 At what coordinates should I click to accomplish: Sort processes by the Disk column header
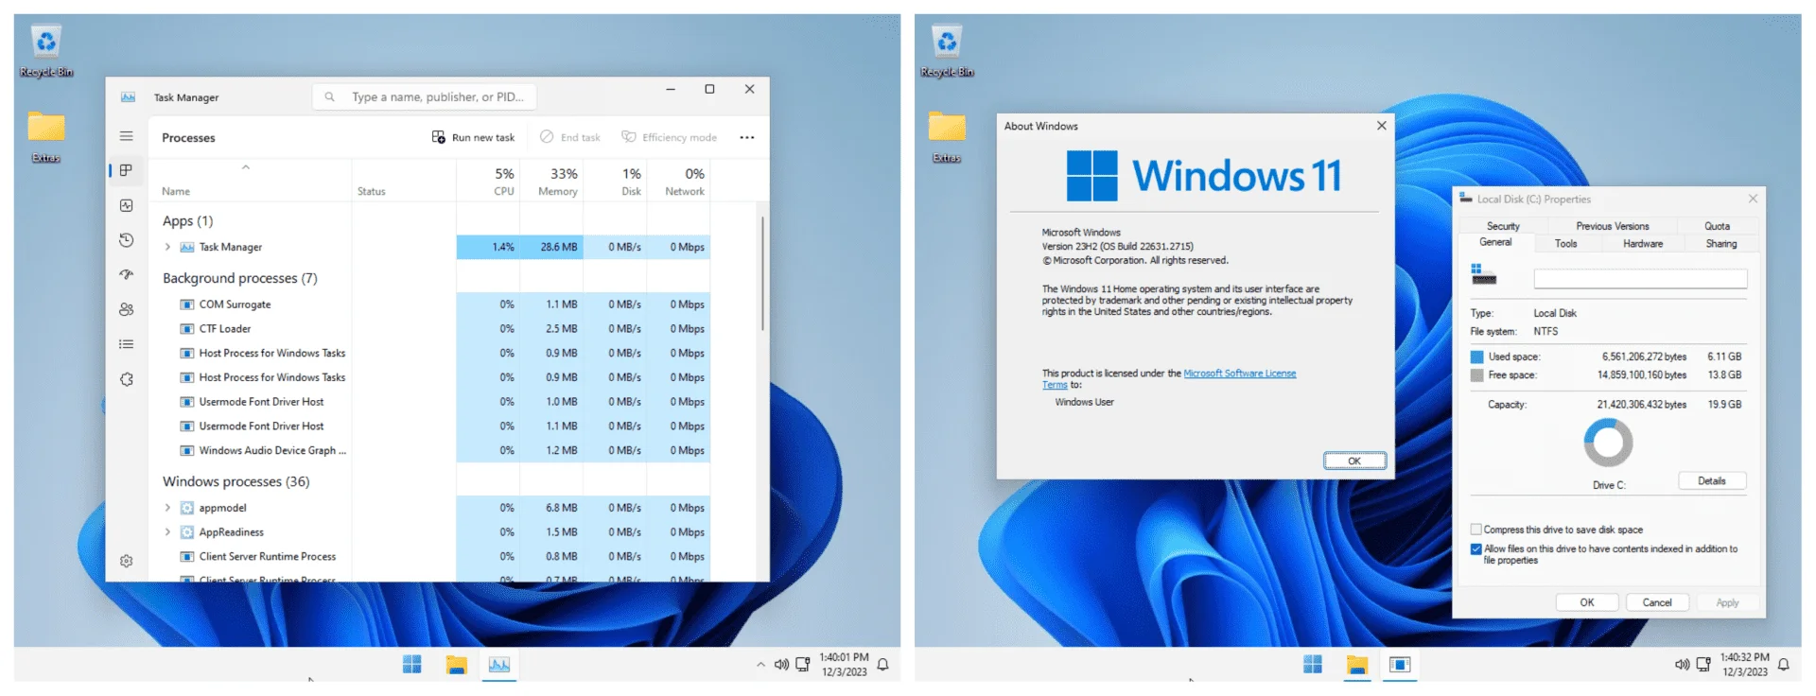(615, 181)
